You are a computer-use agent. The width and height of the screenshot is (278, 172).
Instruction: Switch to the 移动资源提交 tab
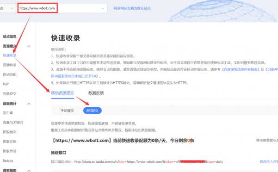[62, 93]
